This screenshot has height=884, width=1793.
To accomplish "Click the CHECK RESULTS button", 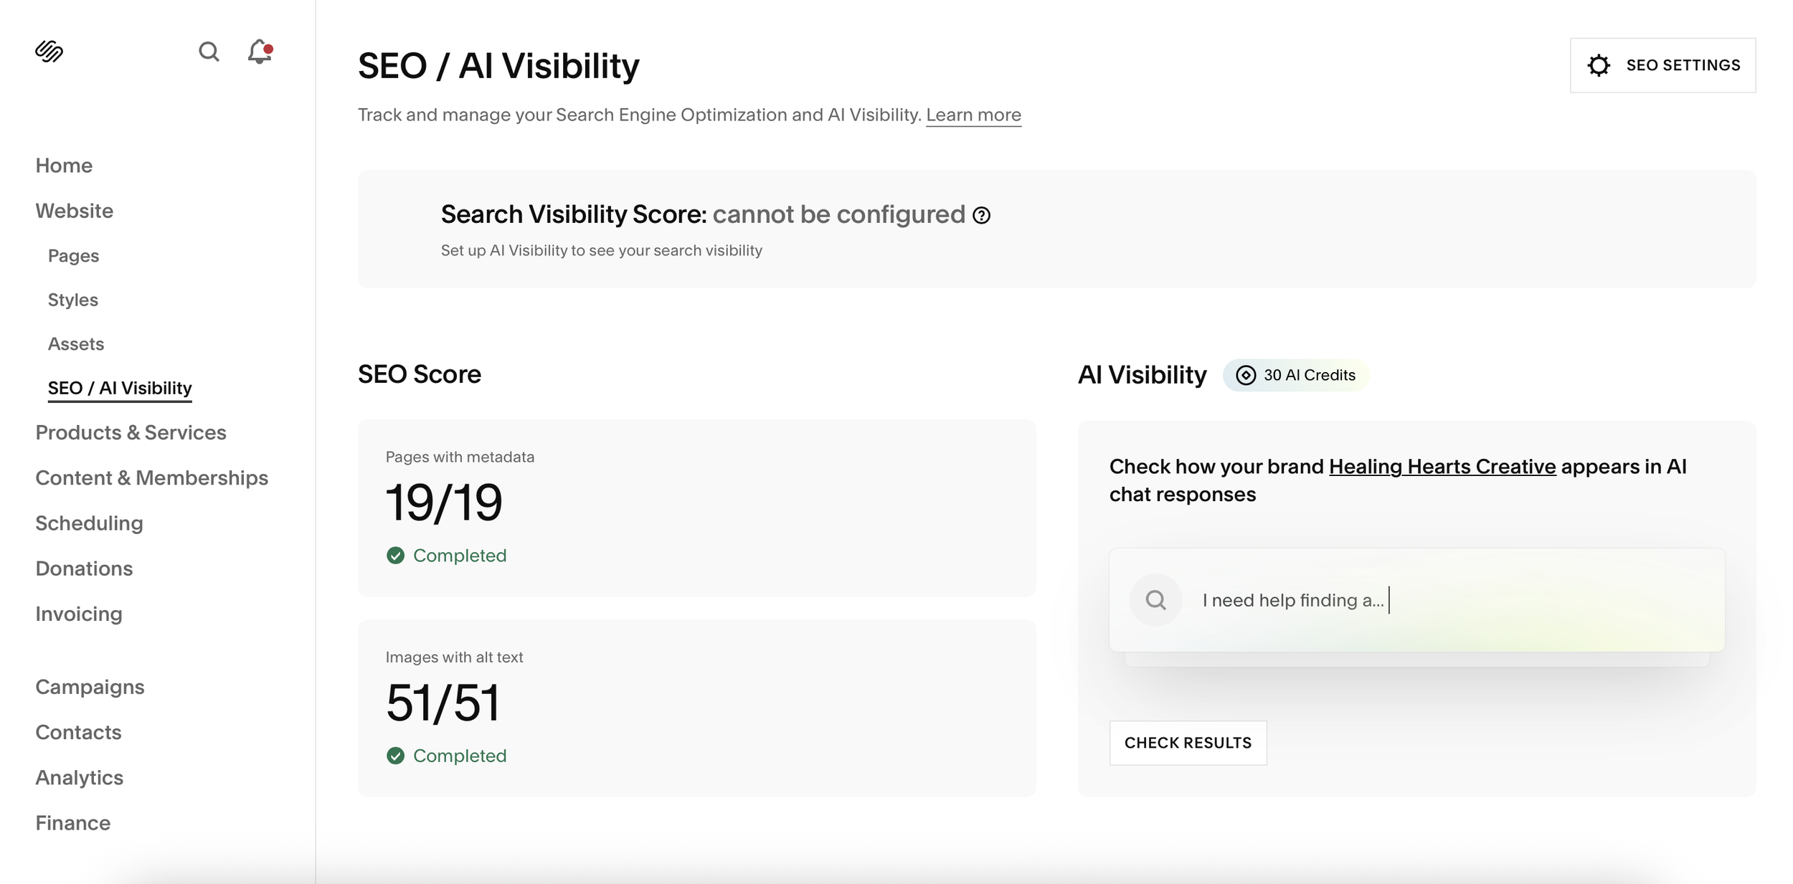I will click(x=1188, y=743).
